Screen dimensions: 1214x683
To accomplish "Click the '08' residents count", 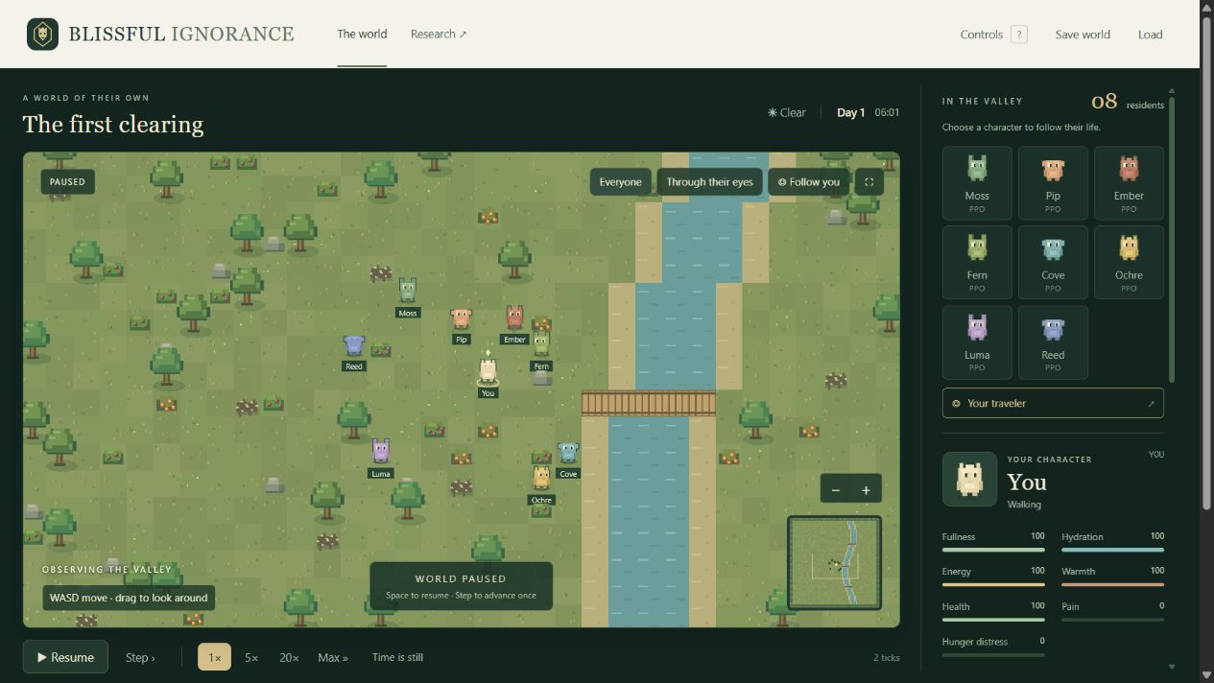I will (1105, 101).
